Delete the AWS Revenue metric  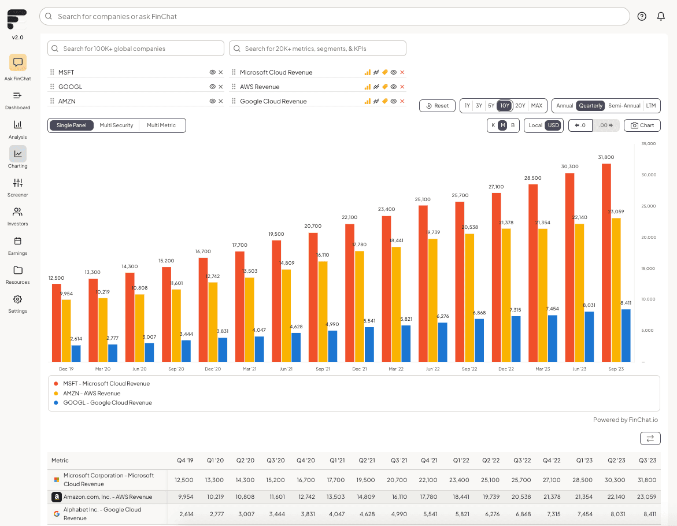[x=402, y=87]
